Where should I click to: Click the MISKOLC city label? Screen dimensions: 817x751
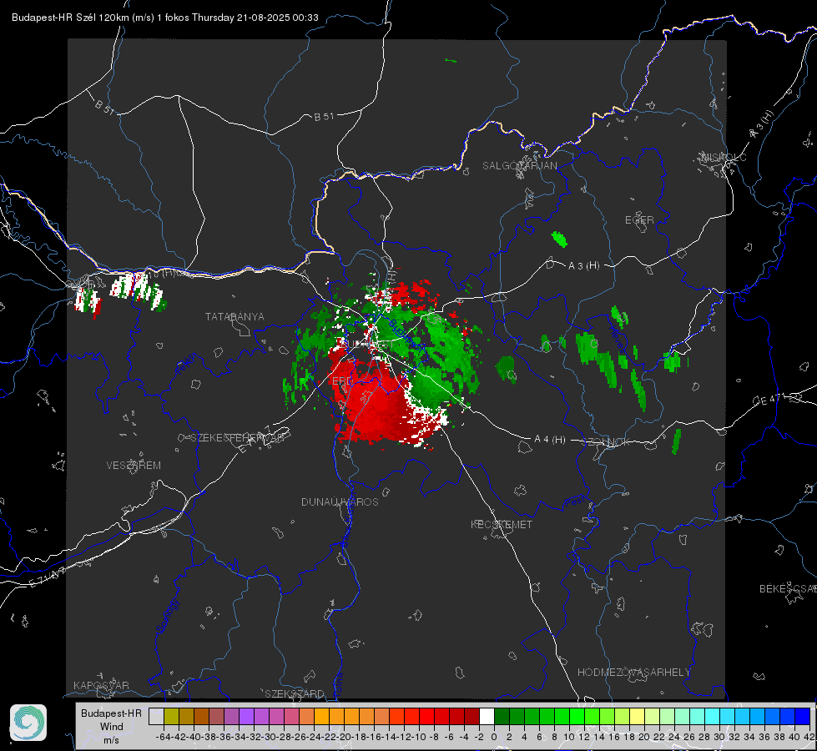(x=724, y=157)
